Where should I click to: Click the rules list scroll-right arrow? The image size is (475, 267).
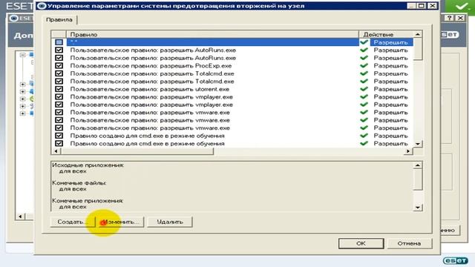(x=408, y=151)
